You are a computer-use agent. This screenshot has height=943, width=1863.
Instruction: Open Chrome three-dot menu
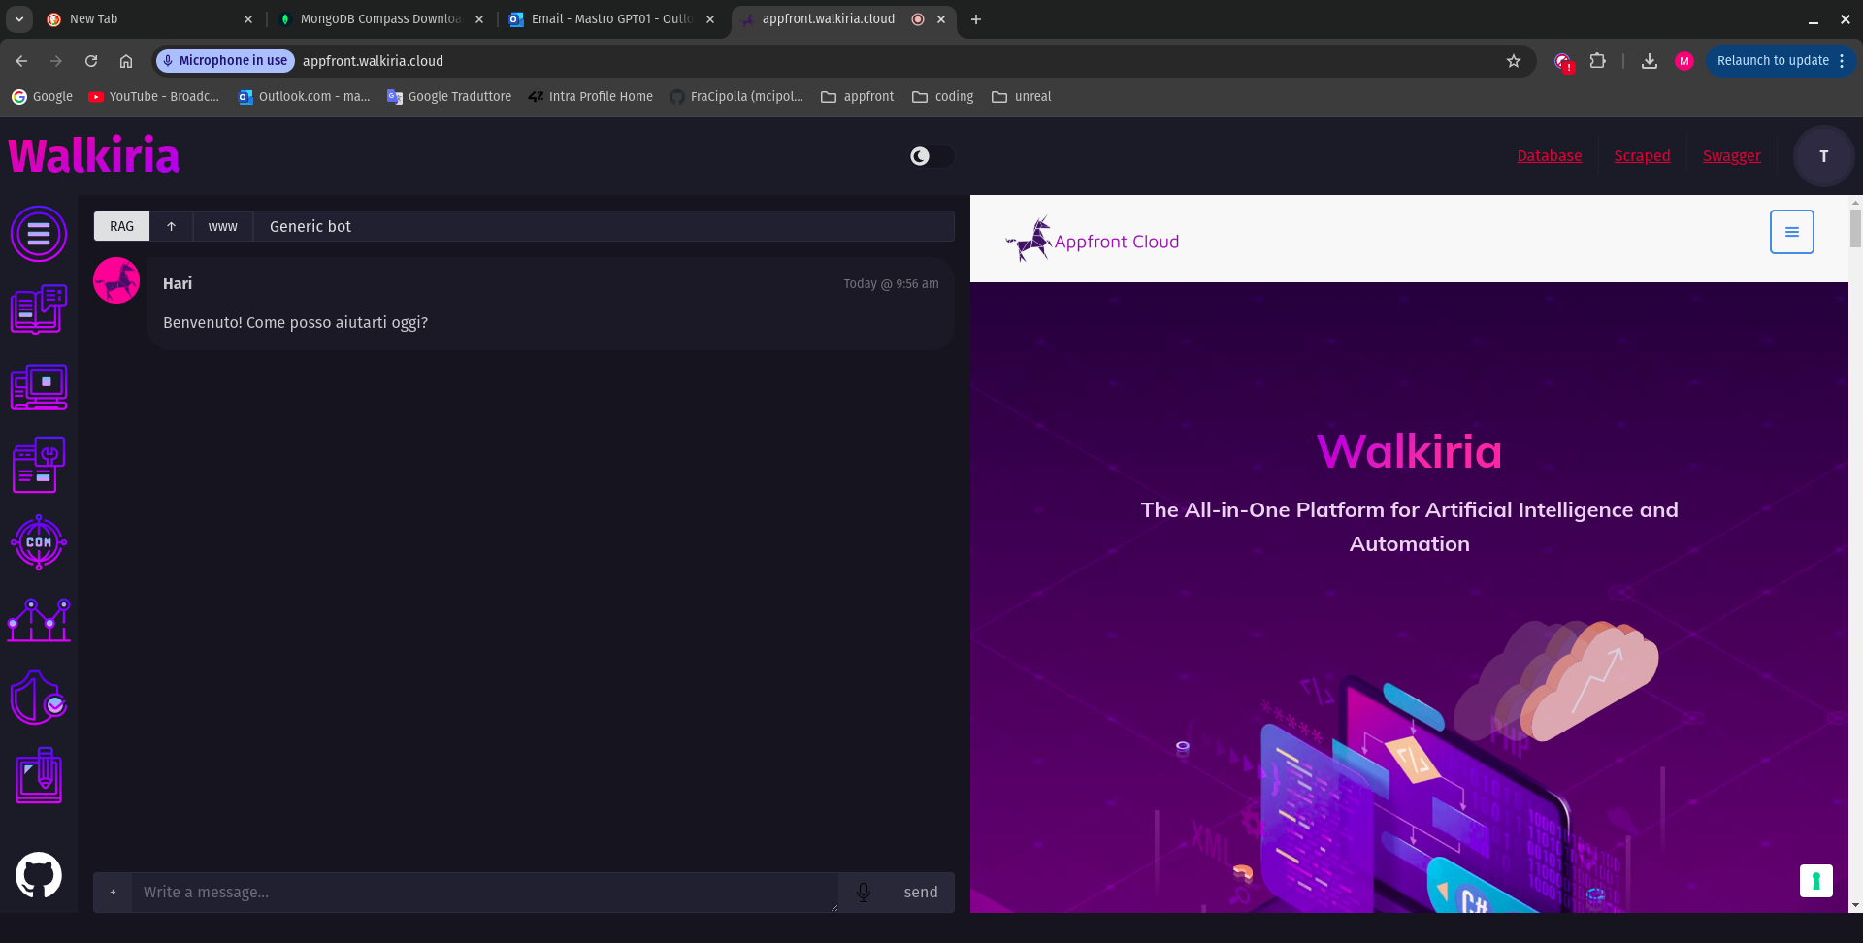pos(1841,61)
